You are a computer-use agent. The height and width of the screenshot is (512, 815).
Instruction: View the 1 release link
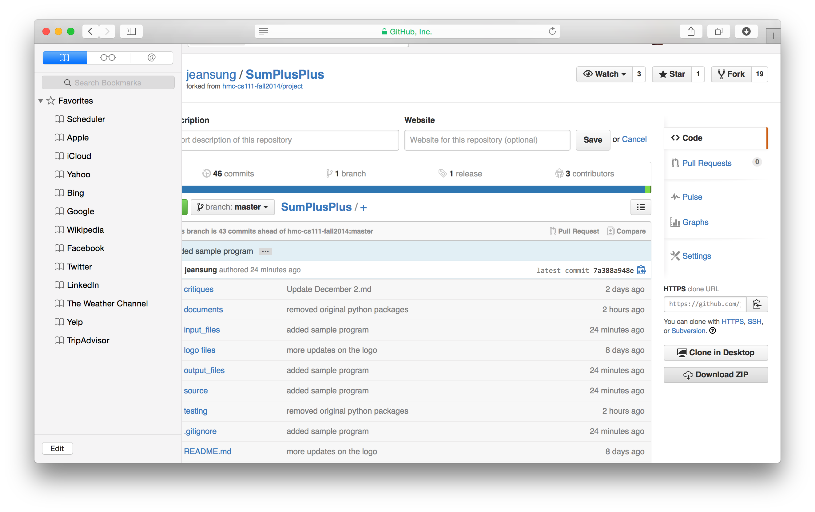coord(460,174)
